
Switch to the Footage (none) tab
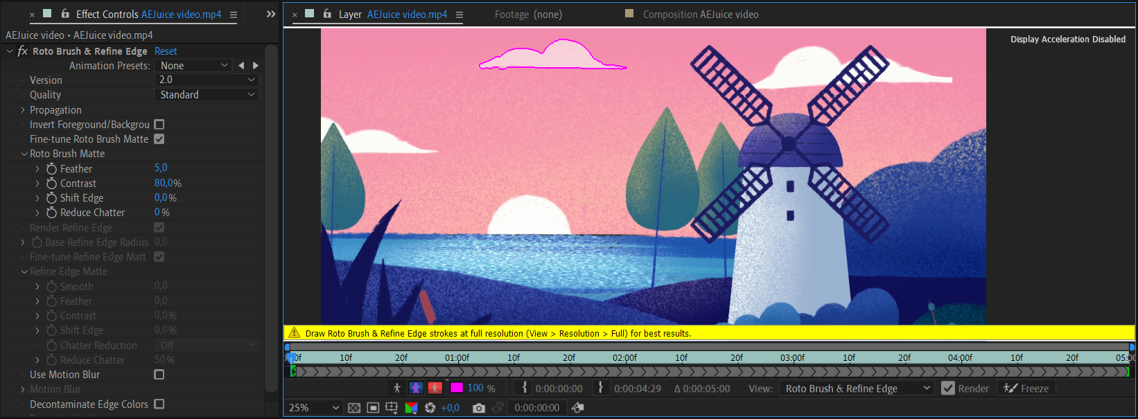(x=528, y=15)
